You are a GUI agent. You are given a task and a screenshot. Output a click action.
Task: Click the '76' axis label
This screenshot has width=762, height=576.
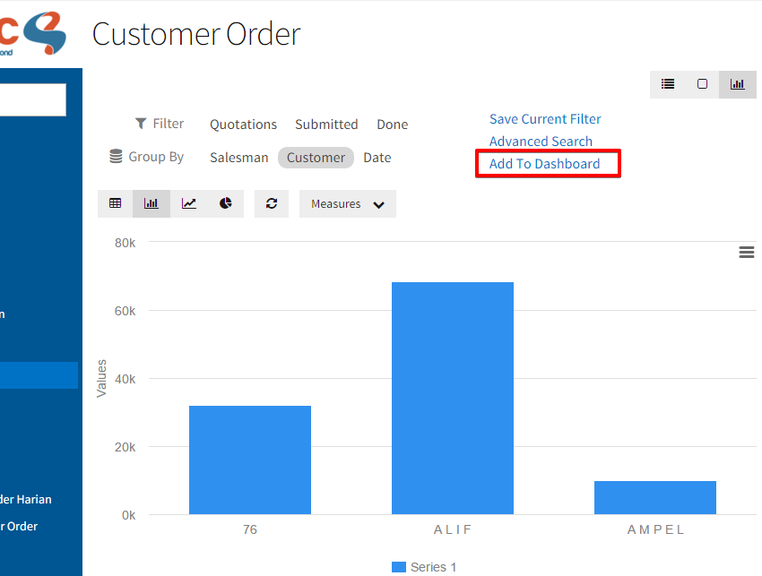250,529
